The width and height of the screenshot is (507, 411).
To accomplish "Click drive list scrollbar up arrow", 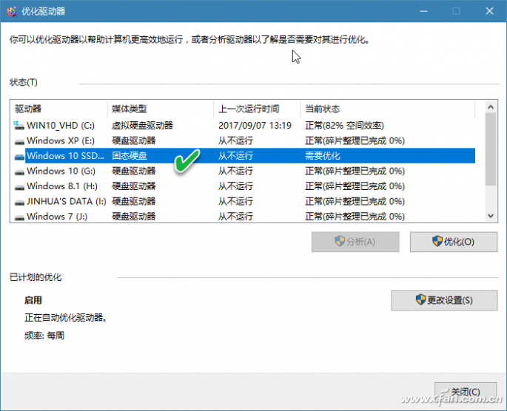I will (x=491, y=107).
